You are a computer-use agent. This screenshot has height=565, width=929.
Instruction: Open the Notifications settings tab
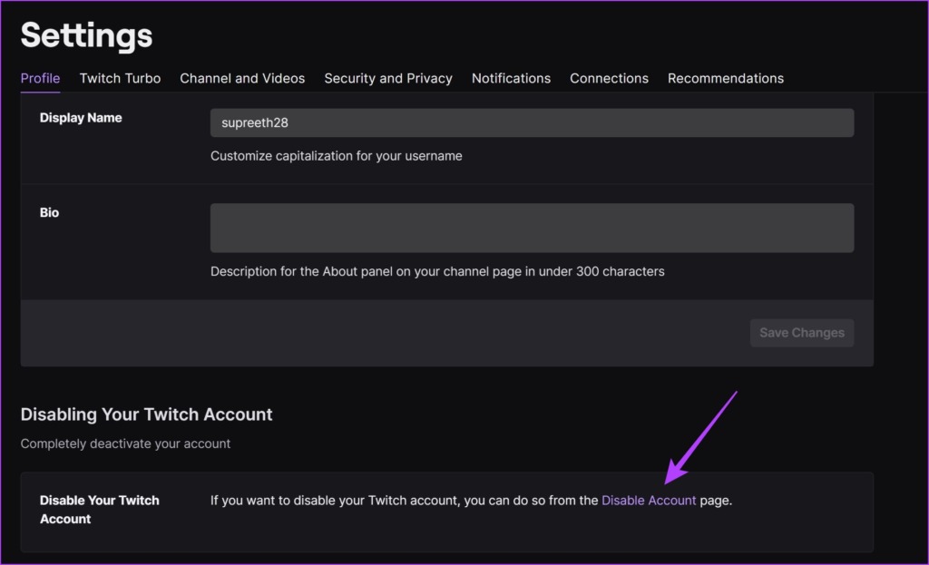pyautogui.click(x=511, y=78)
